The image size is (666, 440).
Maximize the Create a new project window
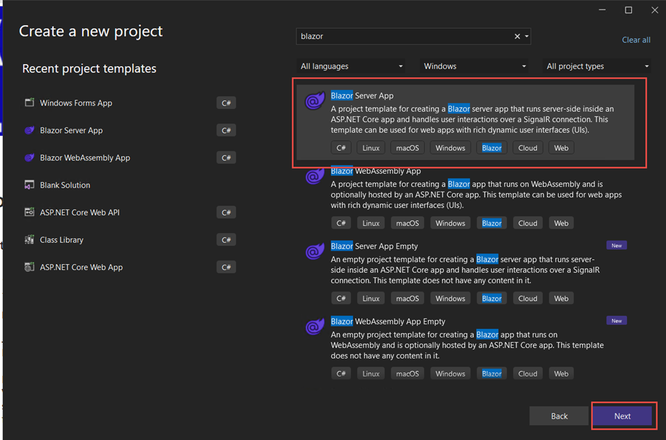[628, 10]
